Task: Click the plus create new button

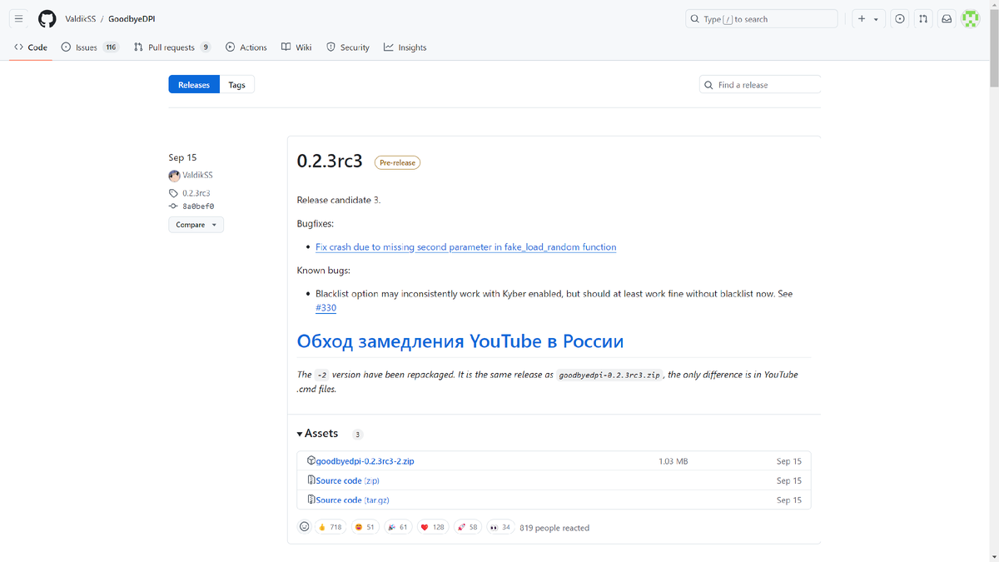Action: click(862, 18)
